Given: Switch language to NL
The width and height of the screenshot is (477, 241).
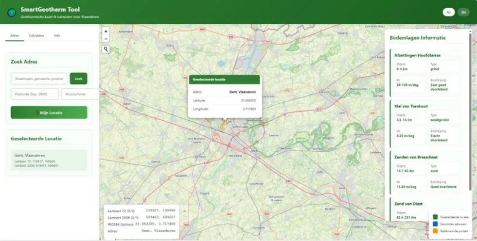Looking at the screenshot, I should click(x=449, y=12).
